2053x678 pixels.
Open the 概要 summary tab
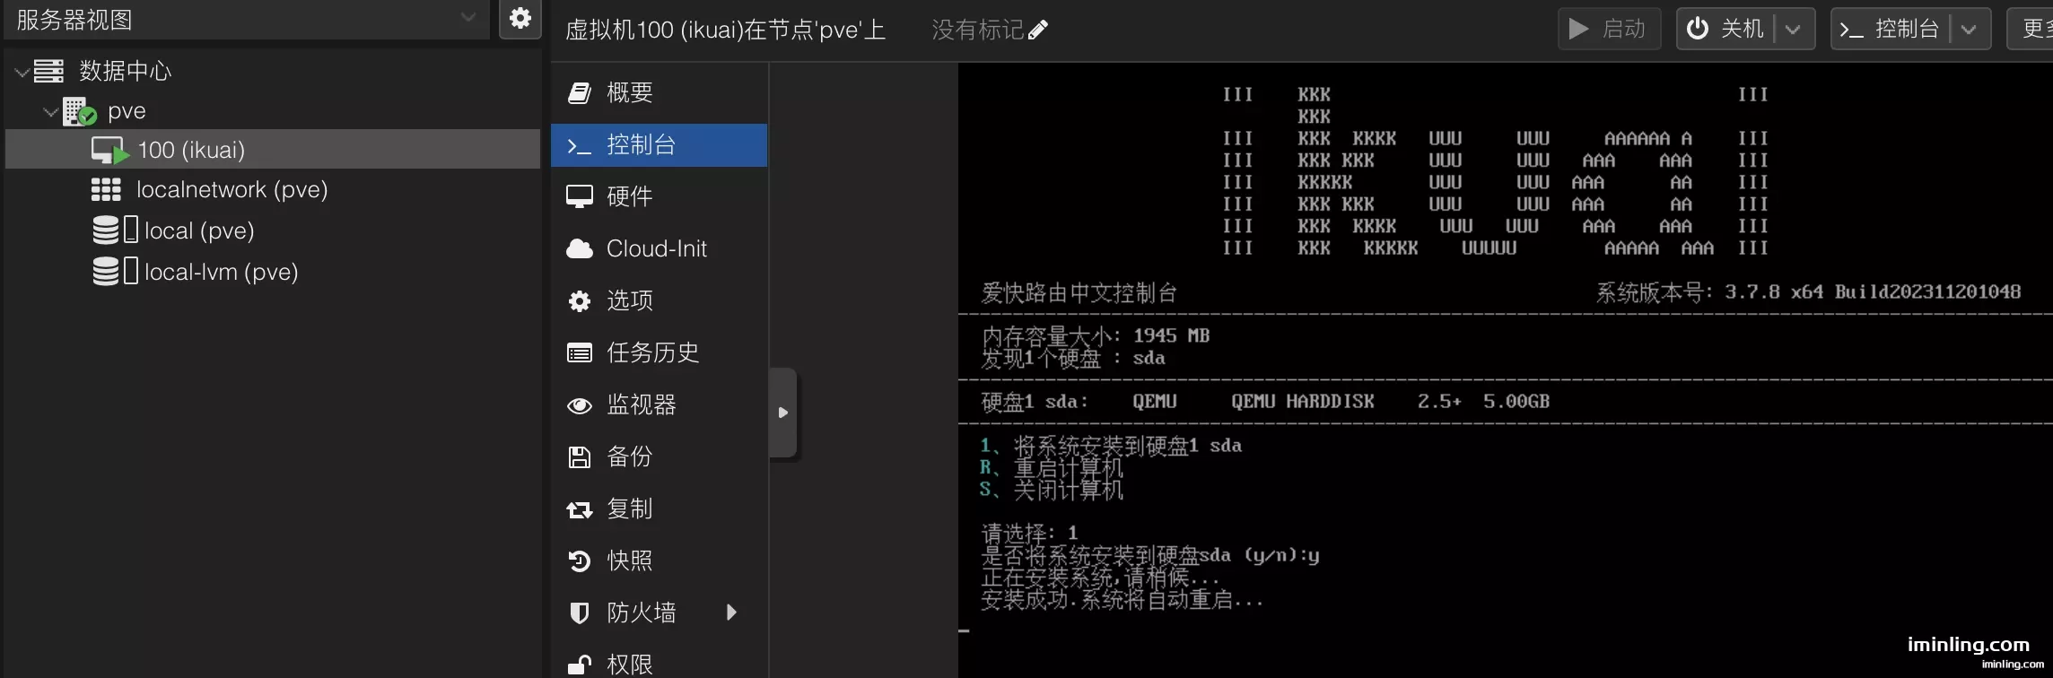pos(659,92)
